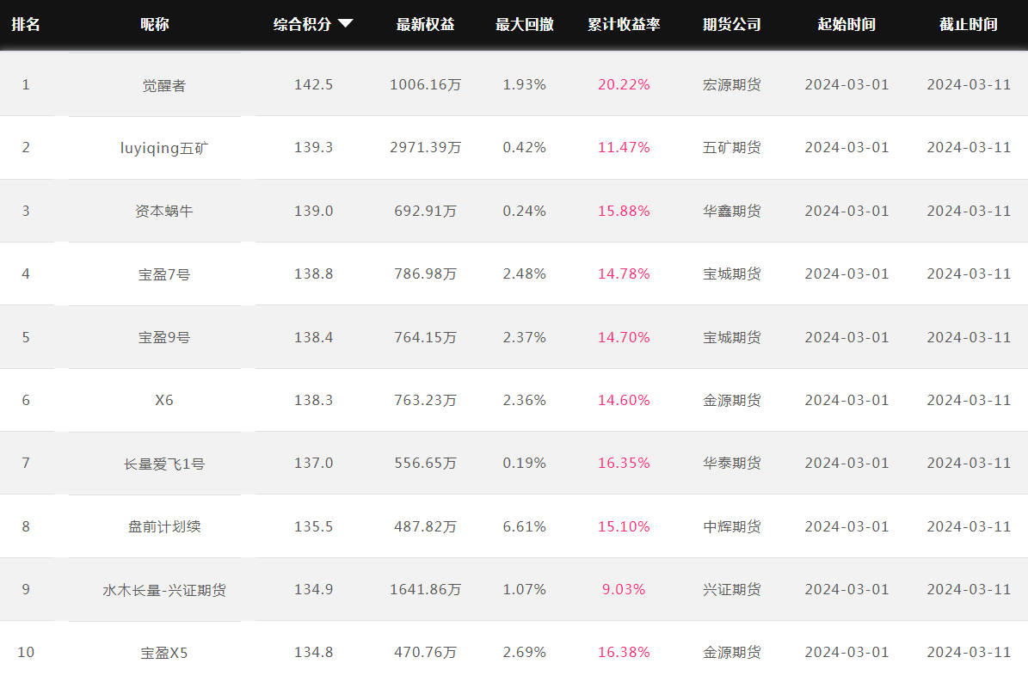Select the company 华鑫期货
Viewport: 1028px width, 682px height.
coord(732,211)
